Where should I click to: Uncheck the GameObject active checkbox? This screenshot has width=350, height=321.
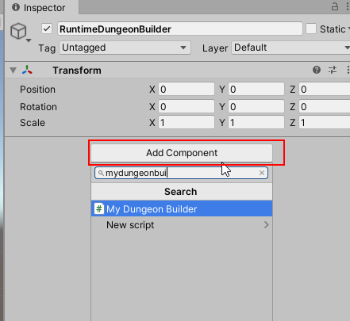coord(47,29)
